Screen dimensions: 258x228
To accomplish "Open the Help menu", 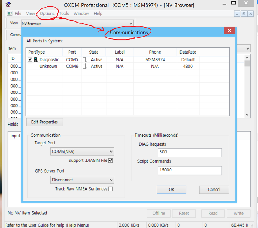I will pyautogui.click(x=98, y=14).
